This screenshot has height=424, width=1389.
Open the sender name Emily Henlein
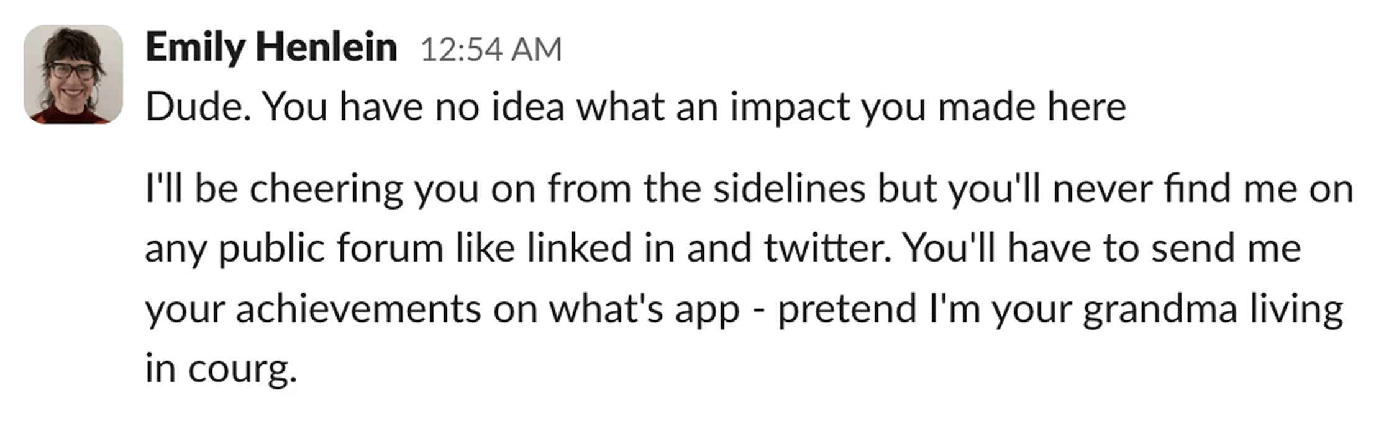(271, 48)
